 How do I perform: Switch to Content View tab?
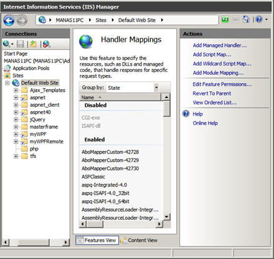139,240
